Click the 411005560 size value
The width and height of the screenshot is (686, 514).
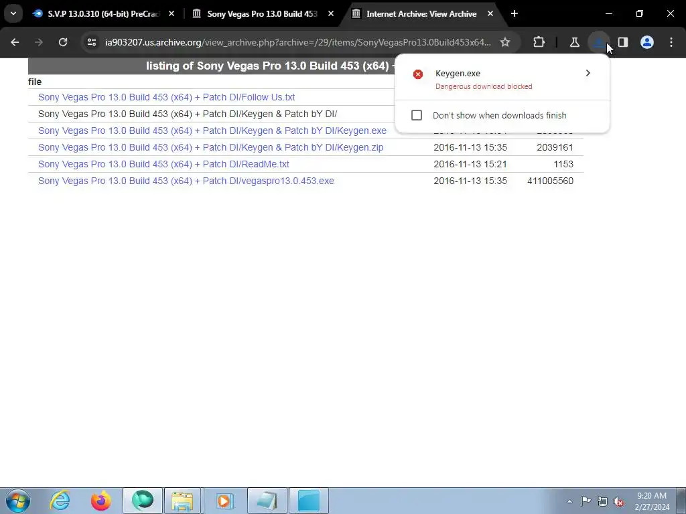(550, 181)
